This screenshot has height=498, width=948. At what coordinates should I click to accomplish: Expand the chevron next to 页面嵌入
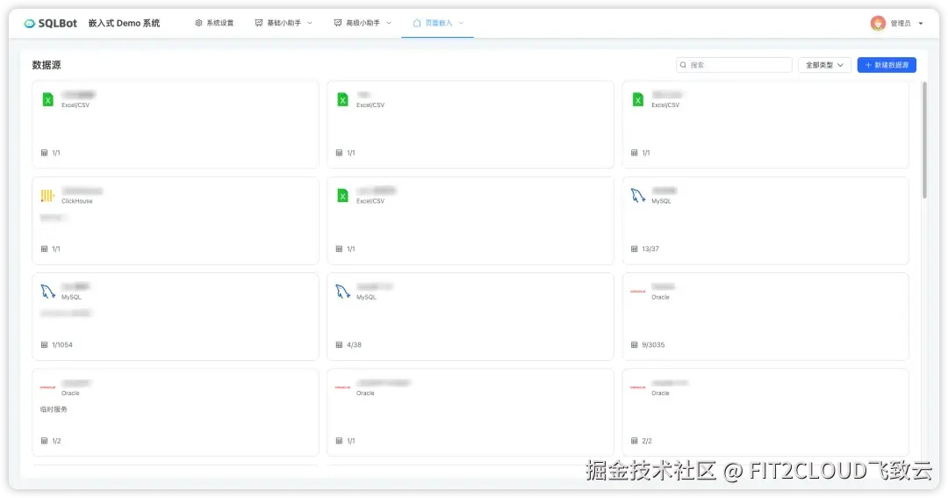pyautogui.click(x=462, y=23)
